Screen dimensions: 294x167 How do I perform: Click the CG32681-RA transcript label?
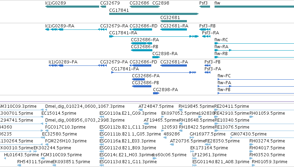[x=174, y=26]
